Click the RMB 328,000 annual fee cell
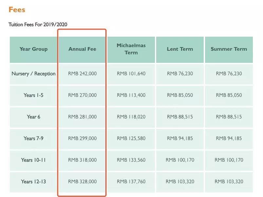263x197 pixels. pos(82,182)
